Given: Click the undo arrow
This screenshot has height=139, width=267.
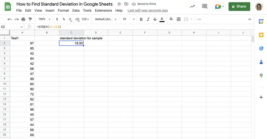Looking at the screenshot, I should pos(10,19).
